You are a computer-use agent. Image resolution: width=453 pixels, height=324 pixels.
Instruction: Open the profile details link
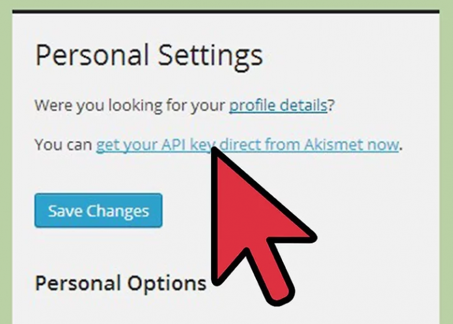point(278,105)
